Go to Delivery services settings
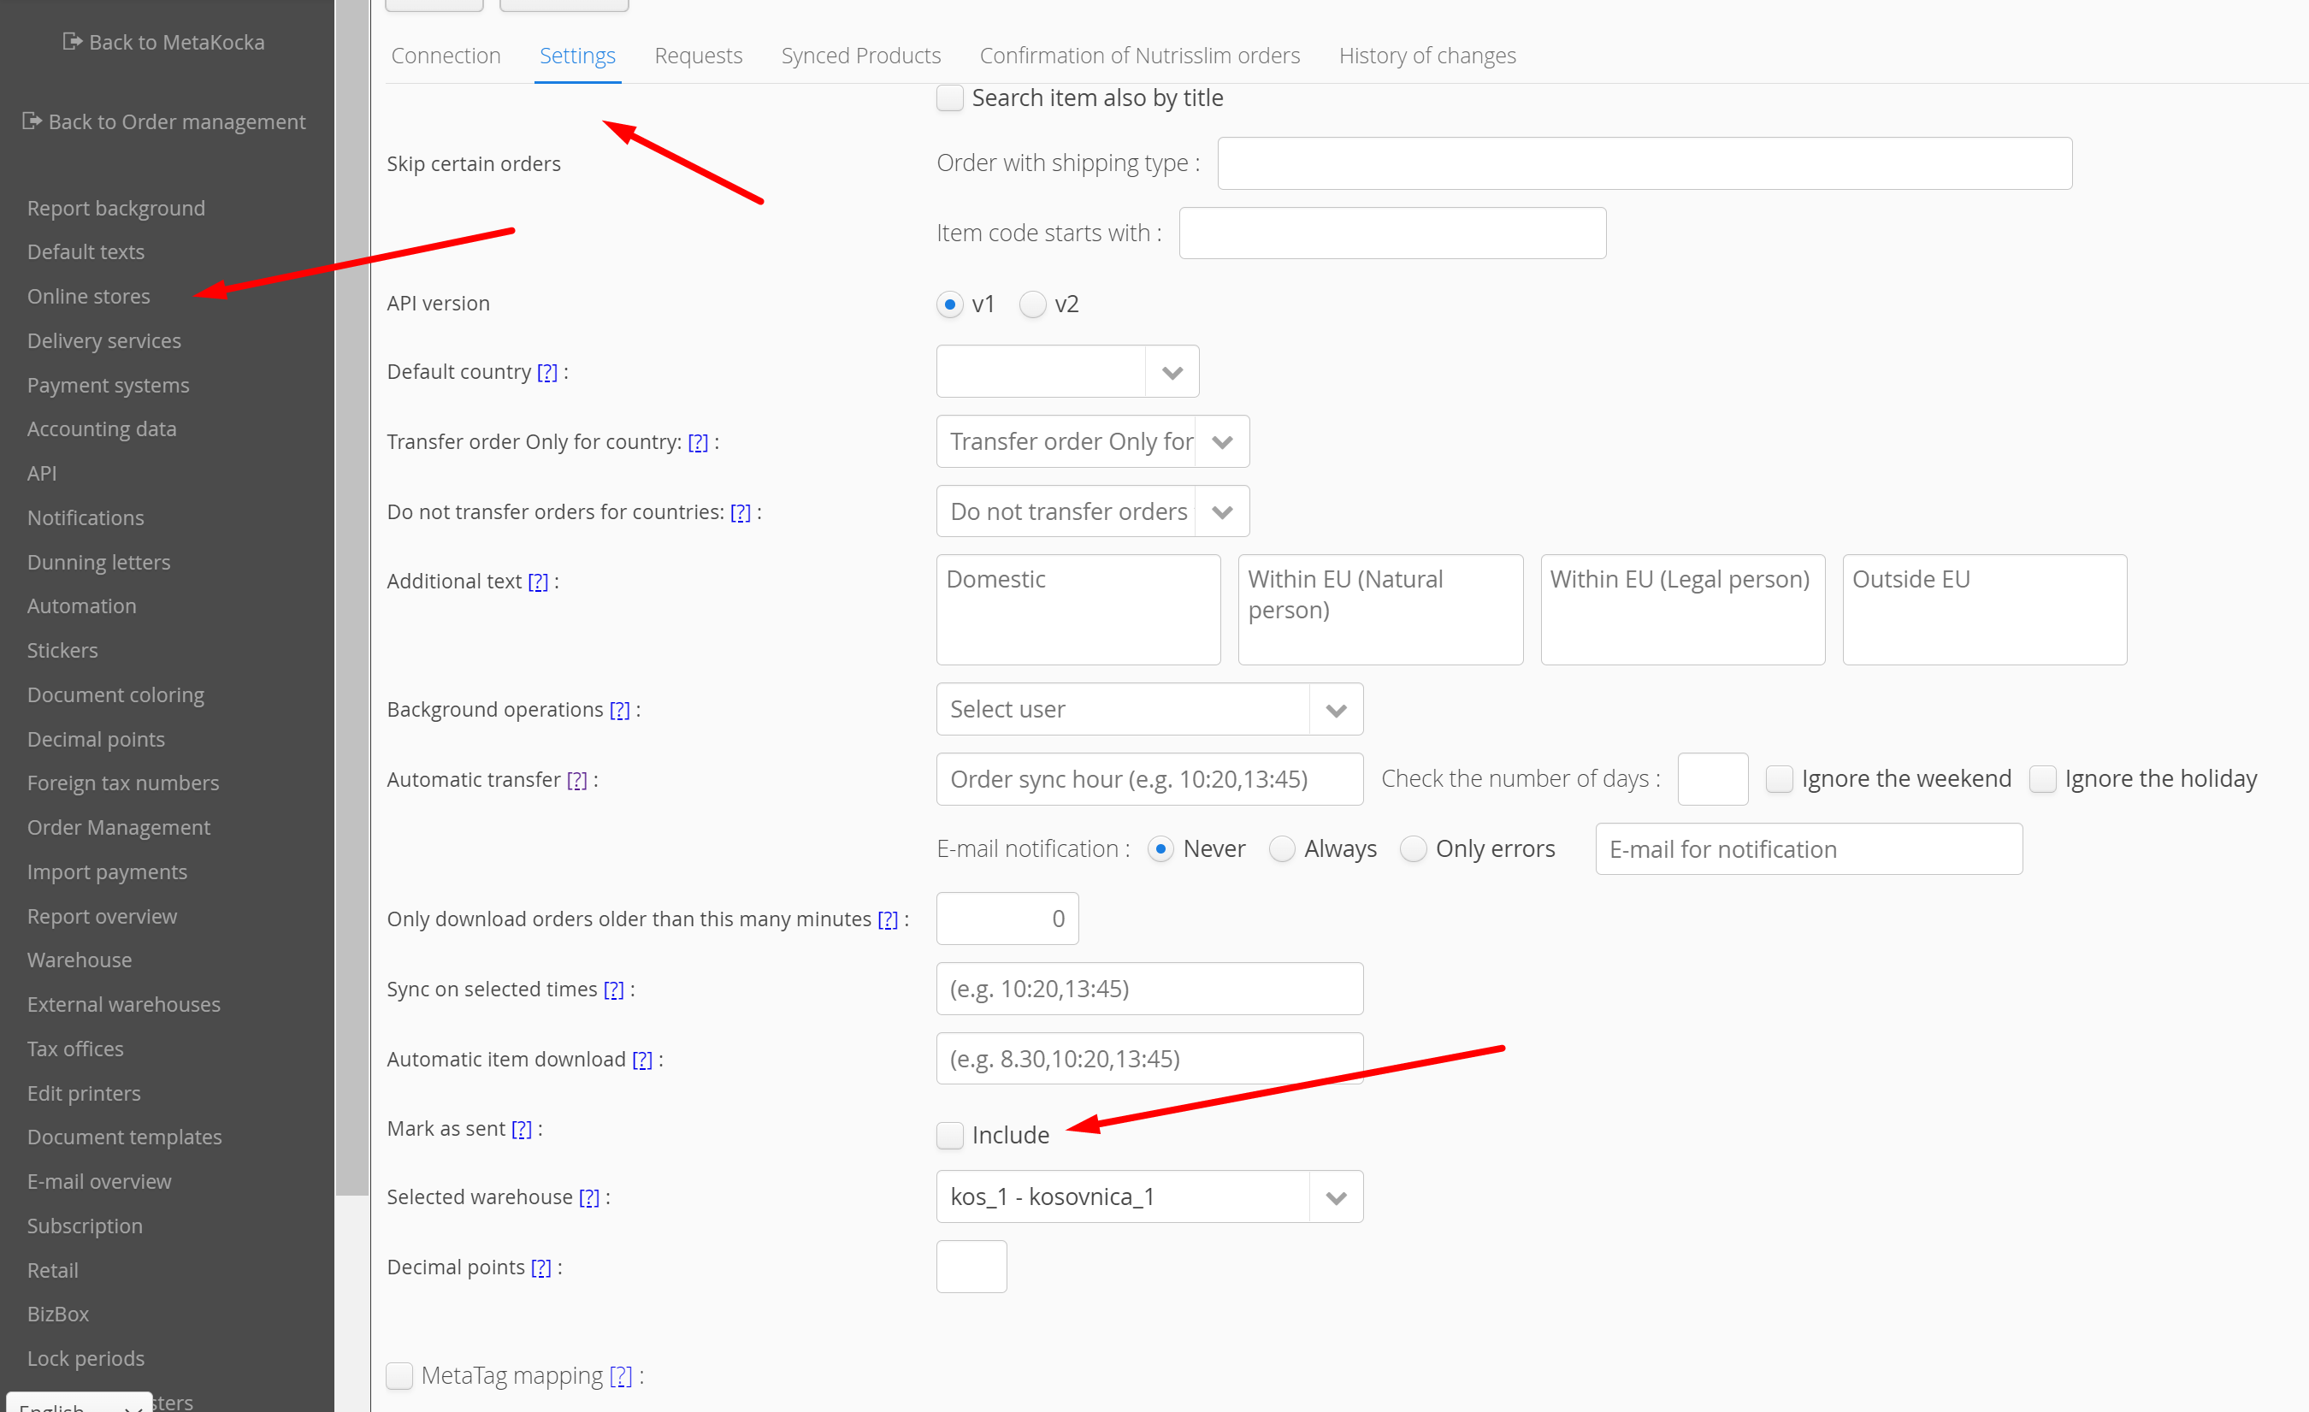The width and height of the screenshot is (2309, 1412). (x=104, y=340)
